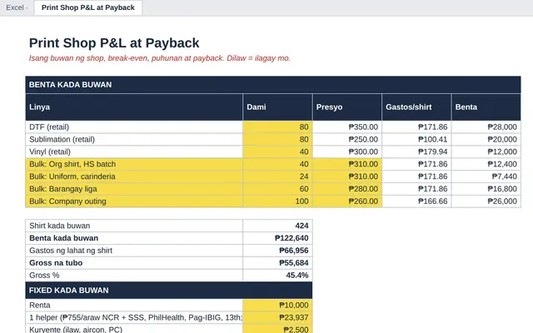Click the Kuryente (ilaw, aircon, PC) label

(x=134, y=329)
